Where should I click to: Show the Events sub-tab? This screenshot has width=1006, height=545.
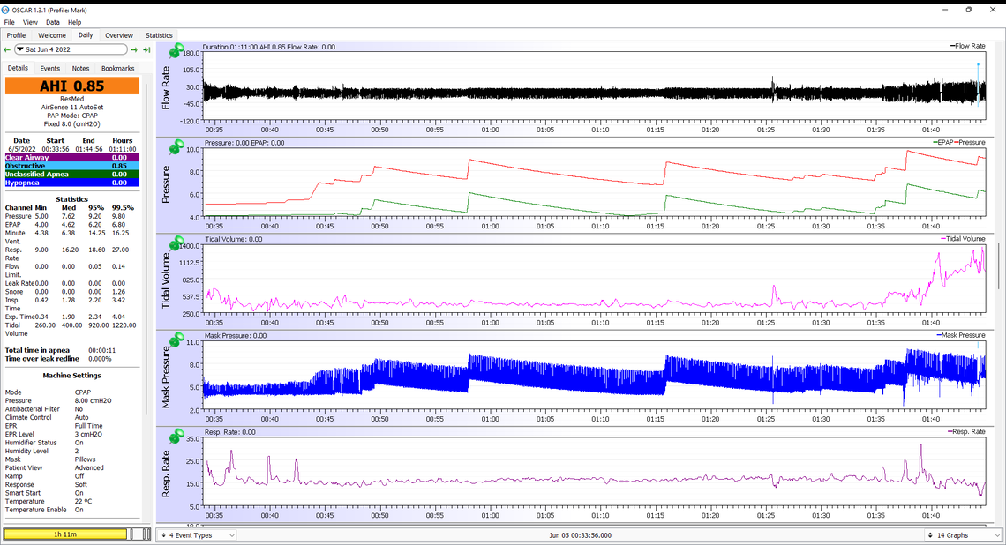pos(50,69)
